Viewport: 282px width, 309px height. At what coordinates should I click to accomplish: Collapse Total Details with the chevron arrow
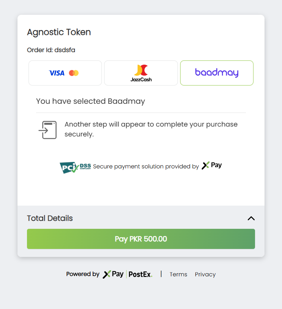tap(251, 218)
